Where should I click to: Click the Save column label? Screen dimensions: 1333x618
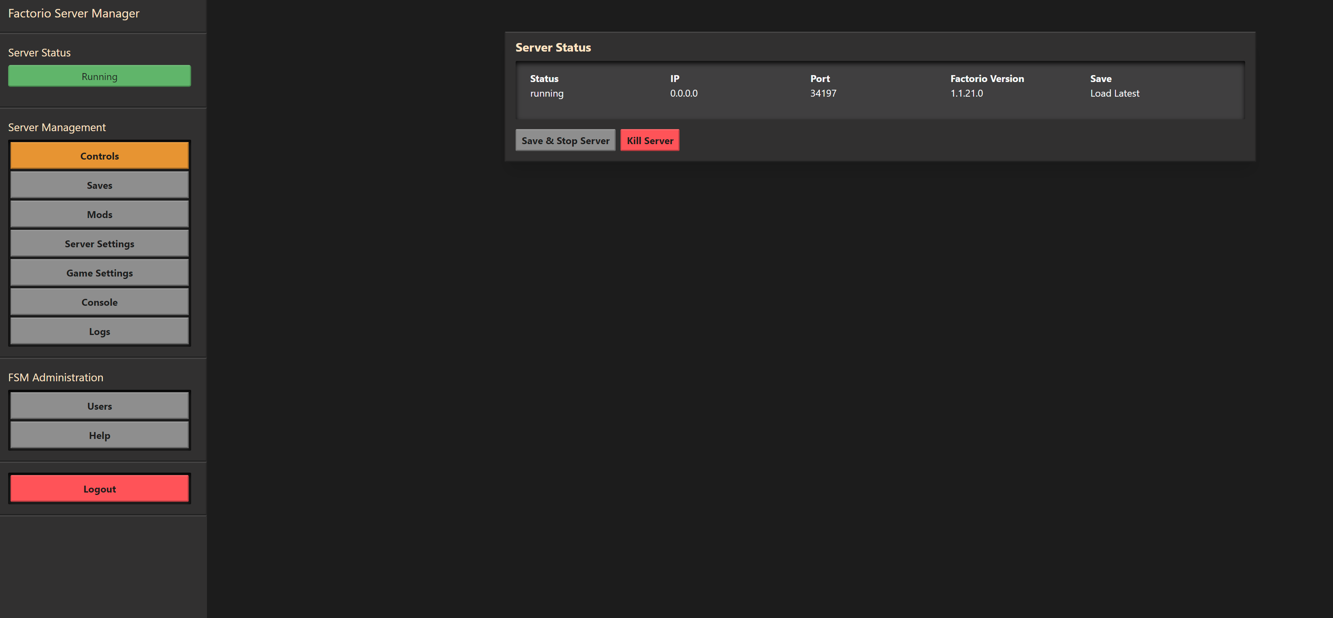point(1100,78)
